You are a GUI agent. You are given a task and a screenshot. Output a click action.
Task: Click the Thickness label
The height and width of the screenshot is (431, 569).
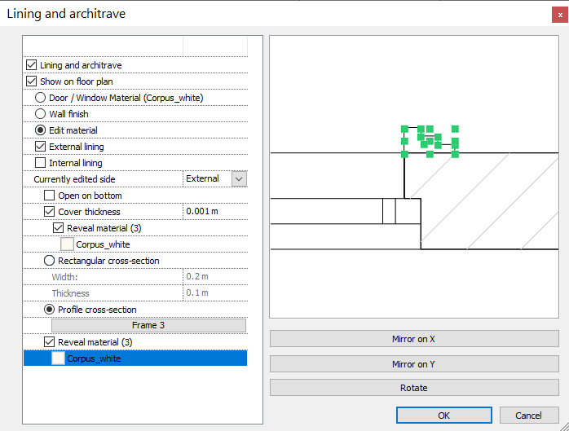[70, 293]
